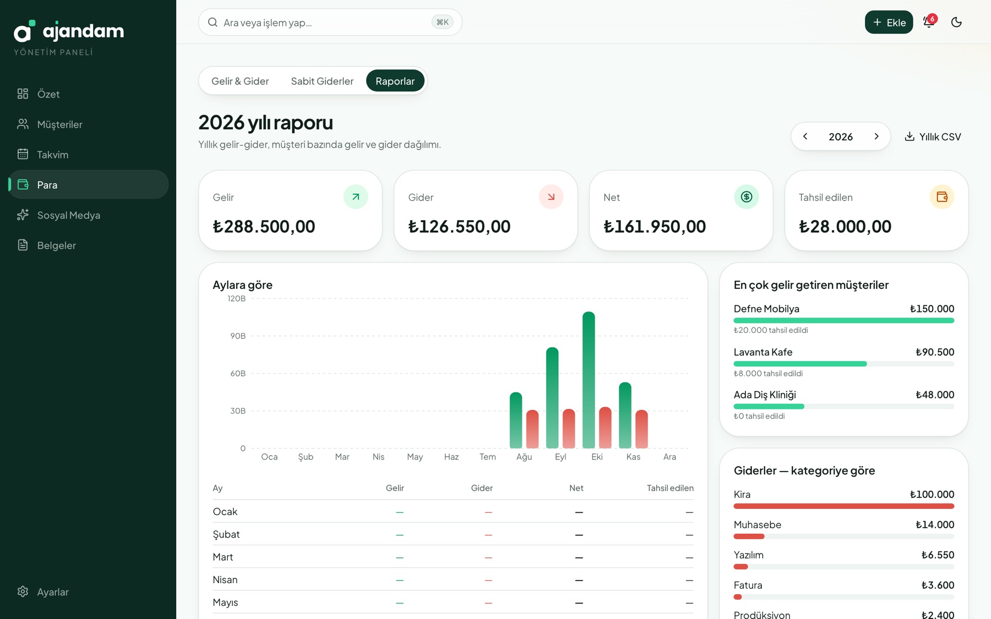Select the Ocak row in table
Image resolution: width=991 pixels, height=619 pixels.
[x=453, y=512]
